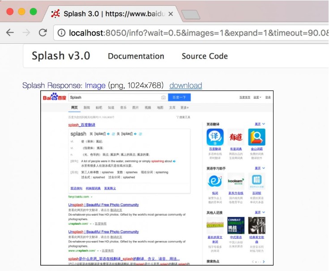Screen dimensions: 329x271
Task: Open the first Unsplash Beautiful Free Photo Community result
Action: click(103, 205)
